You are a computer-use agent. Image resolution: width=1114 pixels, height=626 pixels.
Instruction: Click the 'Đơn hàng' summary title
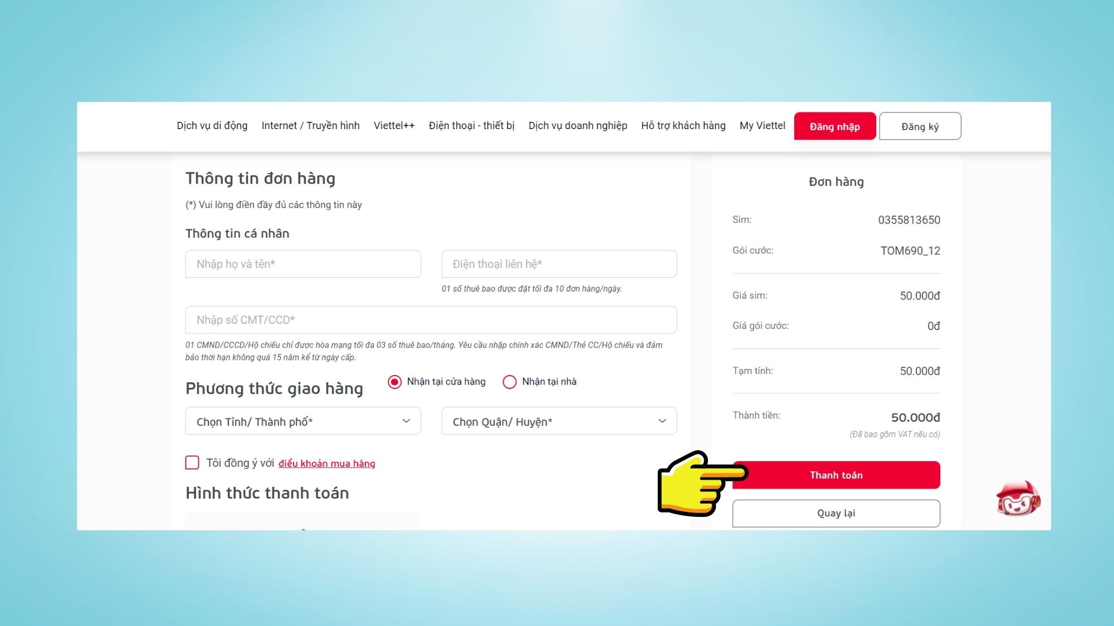coord(836,182)
